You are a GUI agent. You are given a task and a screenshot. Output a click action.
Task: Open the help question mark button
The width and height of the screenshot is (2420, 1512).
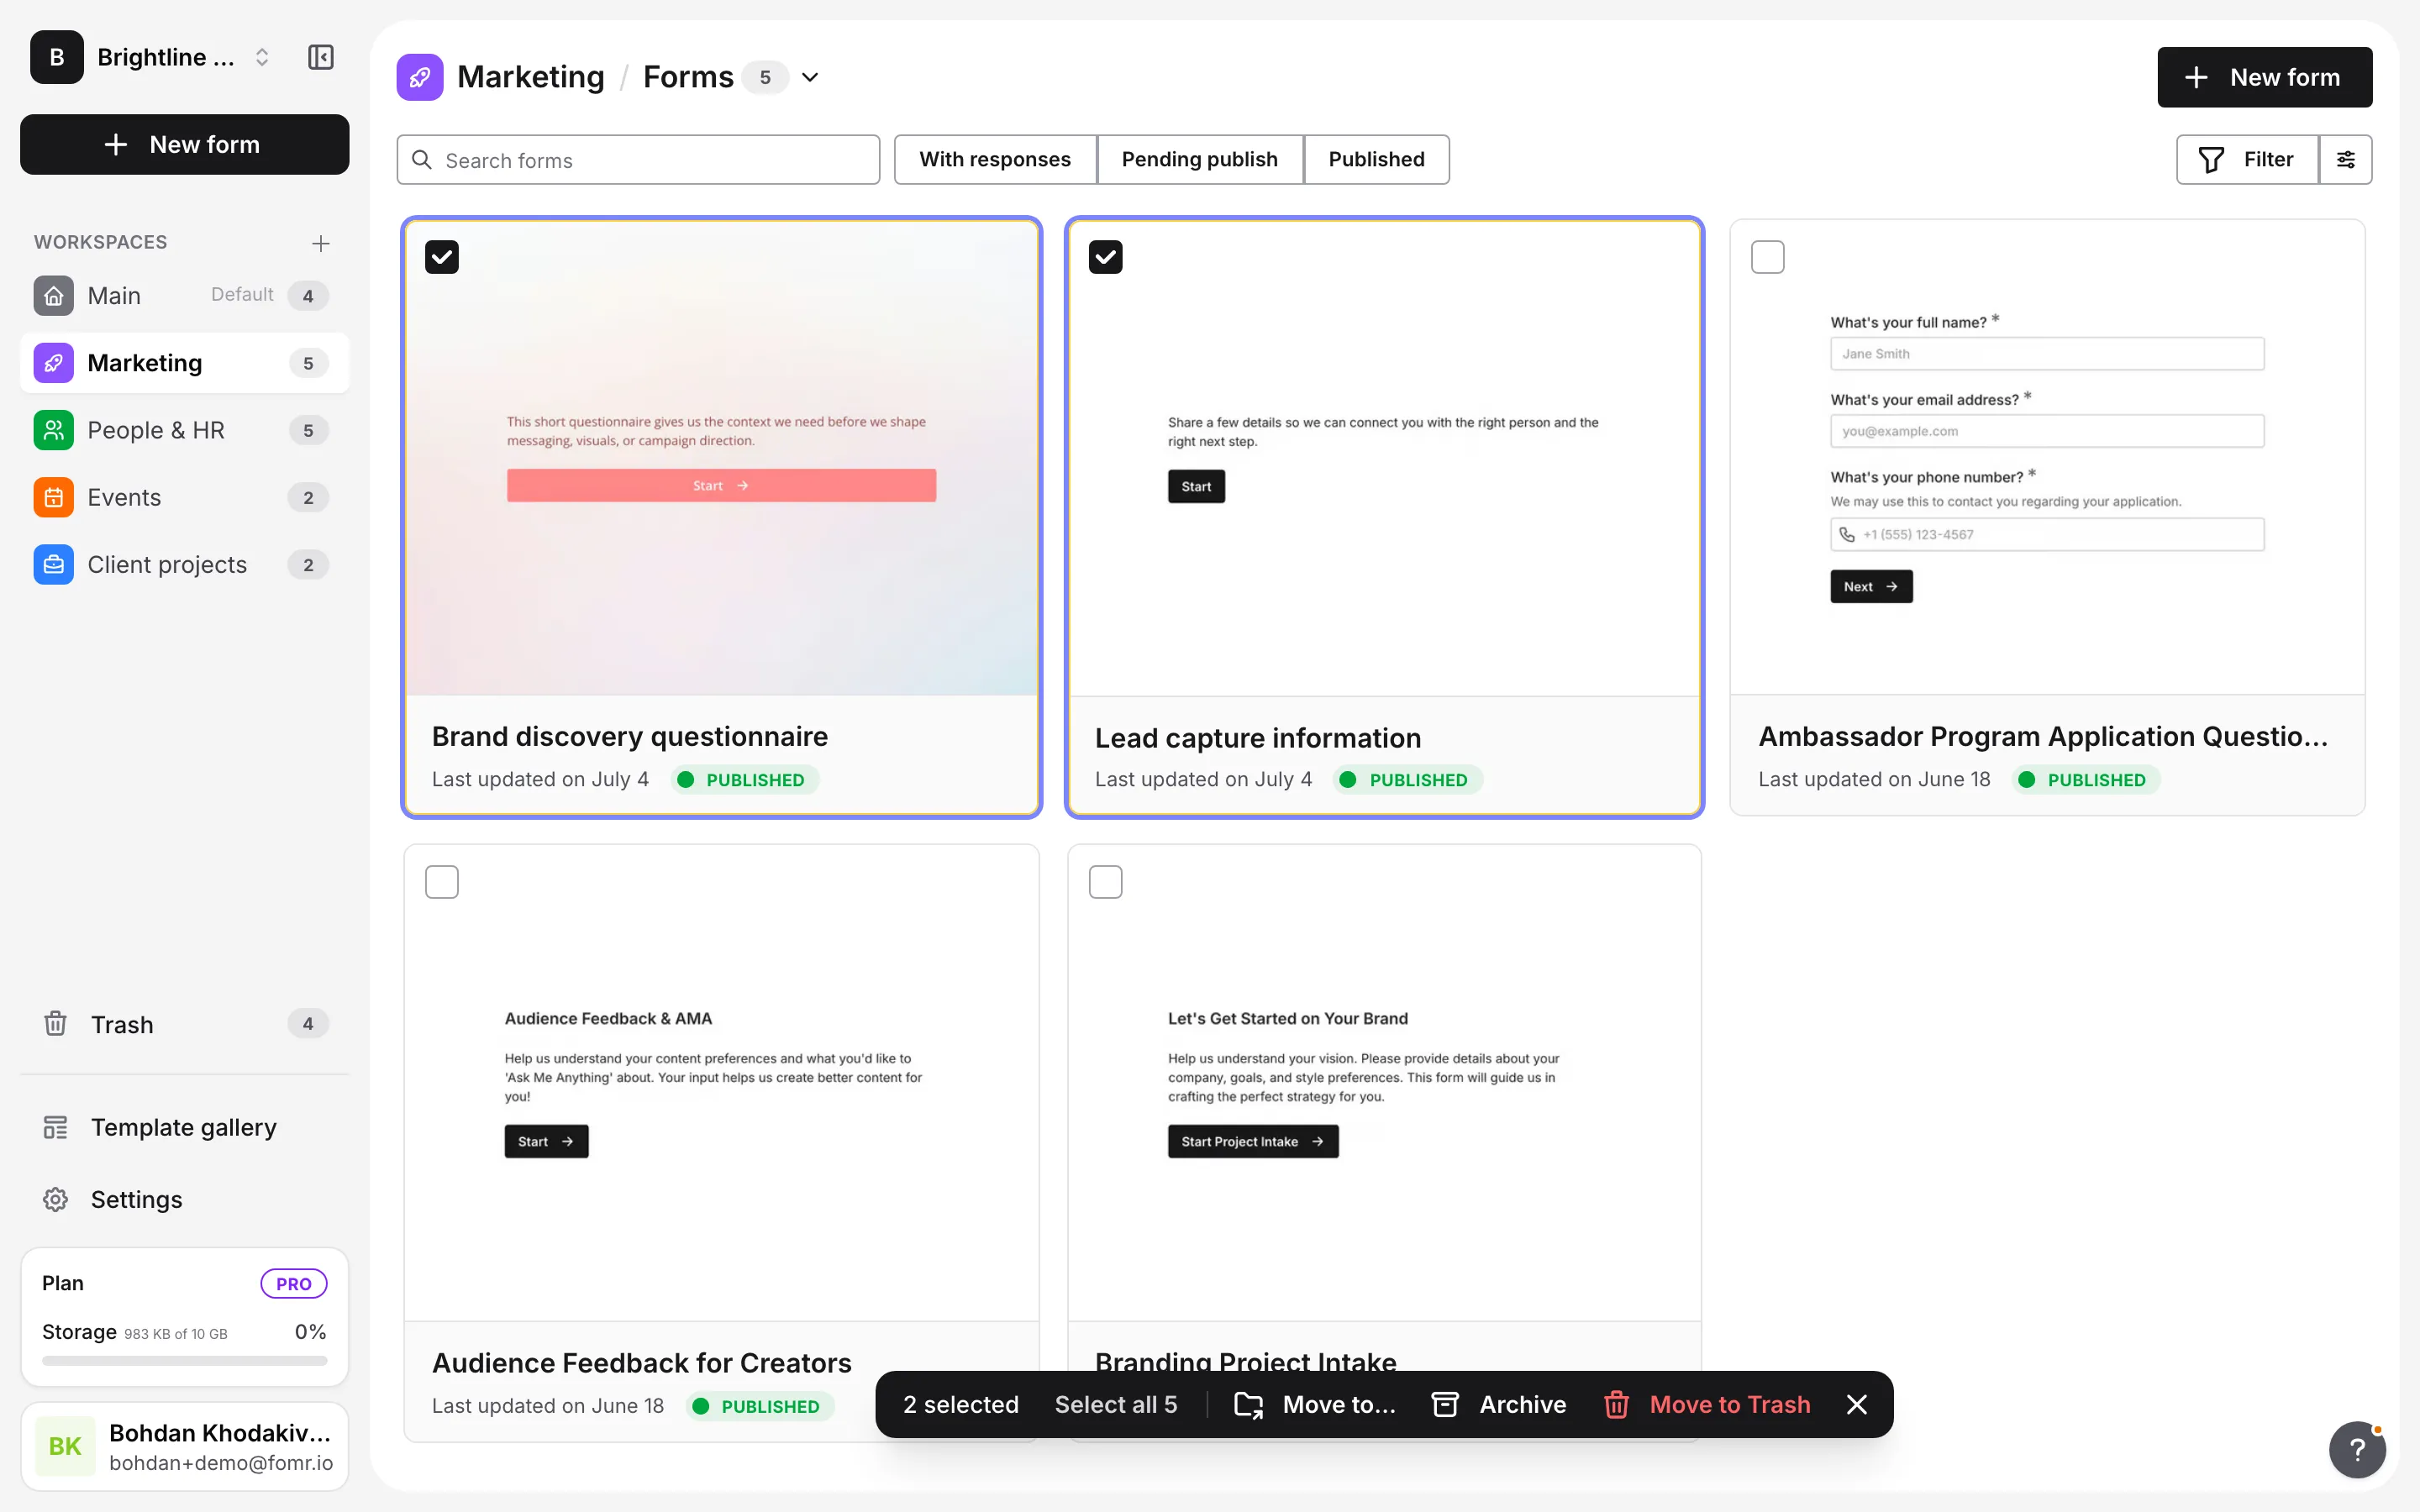[2357, 1448]
